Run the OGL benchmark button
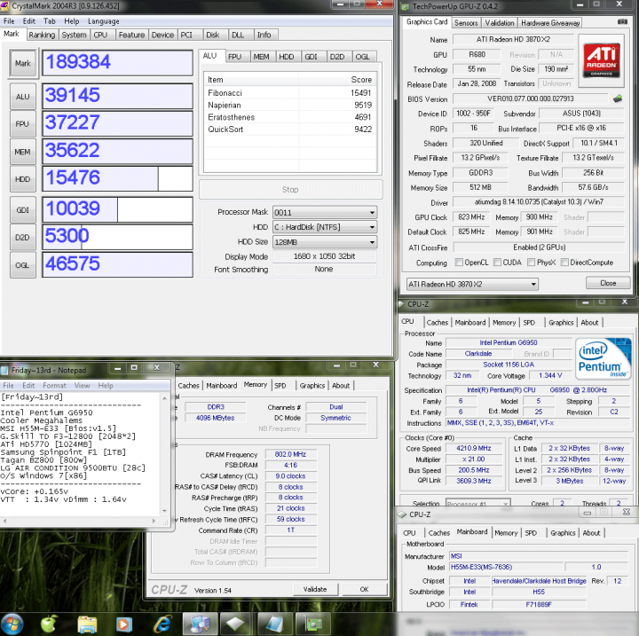The width and height of the screenshot is (639, 636). pos(23,265)
